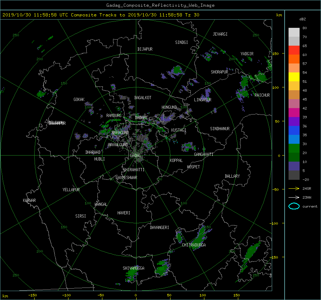Image resolution: width=321 pixels, height=300 pixels.
Task: Click the SINDGI city label
Action: point(182,42)
